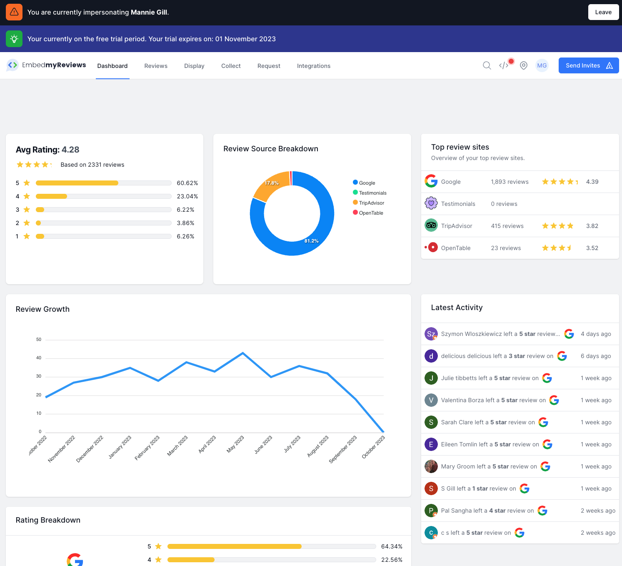Click the embed code icon
The image size is (622, 566).
coord(504,65)
